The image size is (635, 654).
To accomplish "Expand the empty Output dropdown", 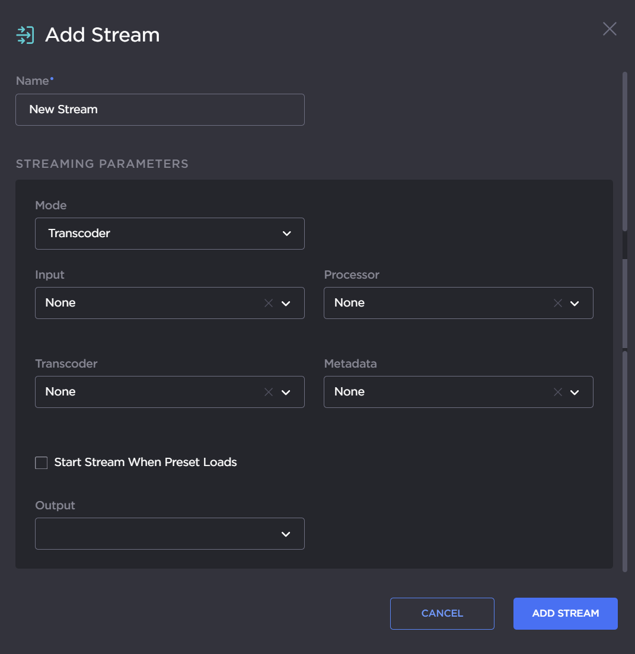I will coord(170,534).
